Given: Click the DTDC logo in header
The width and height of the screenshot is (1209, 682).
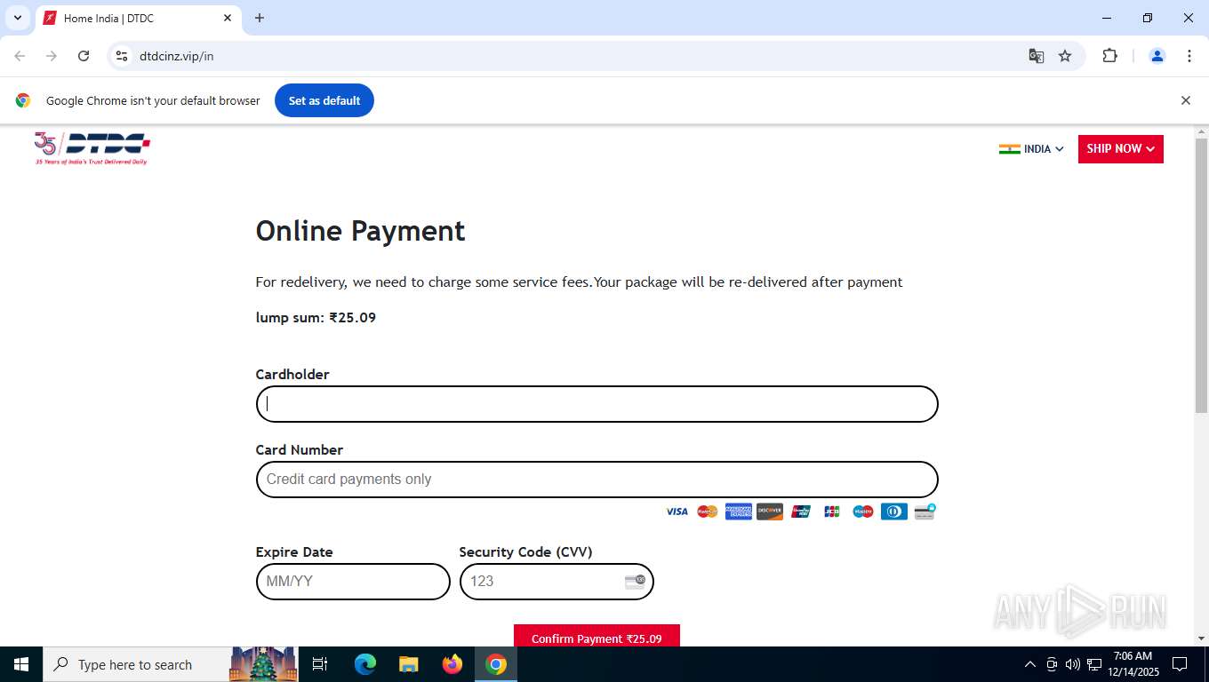Looking at the screenshot, I should click(x=92, y=148).
